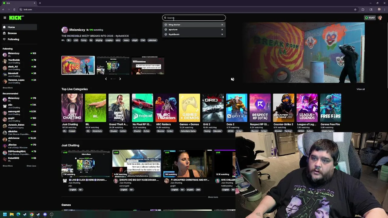Remove 'apurture' from recent searches
Viewport: 388px width, 218px height.
point(222,30)
